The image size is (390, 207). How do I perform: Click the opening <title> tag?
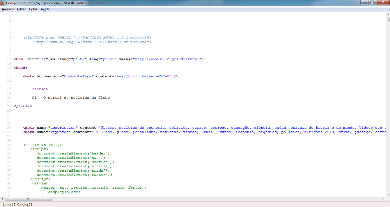[40, 89]
